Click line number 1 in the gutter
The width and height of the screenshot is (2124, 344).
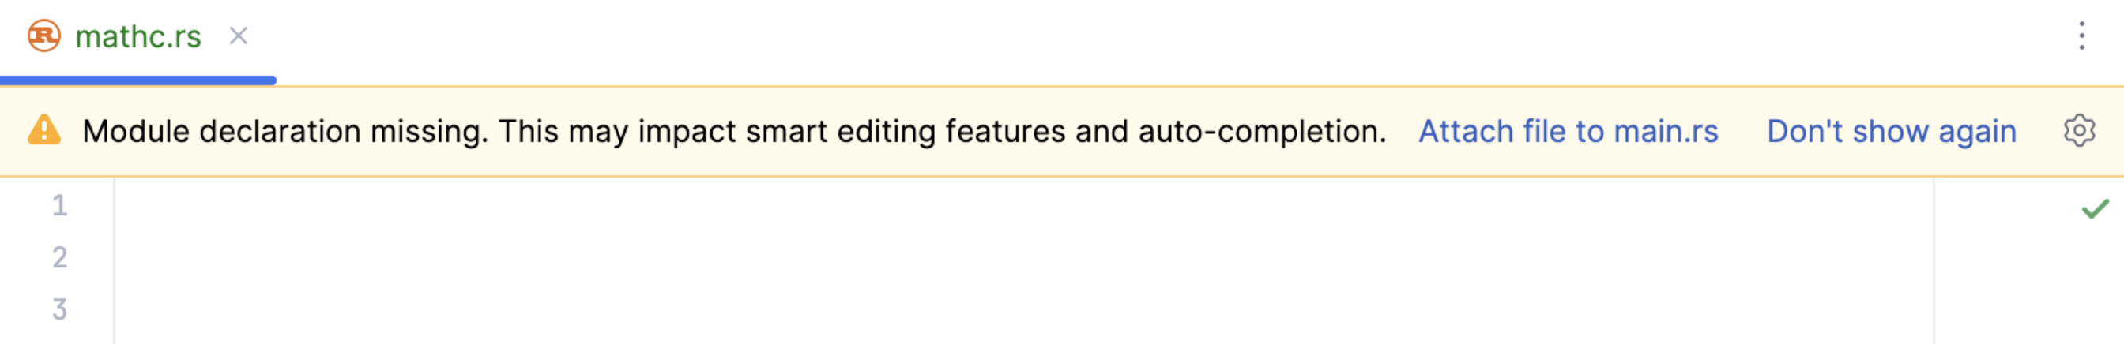click(x=59, y=206)
